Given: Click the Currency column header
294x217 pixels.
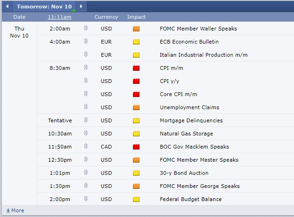Looking at the screenshot, I should click(x=106, y=17).
